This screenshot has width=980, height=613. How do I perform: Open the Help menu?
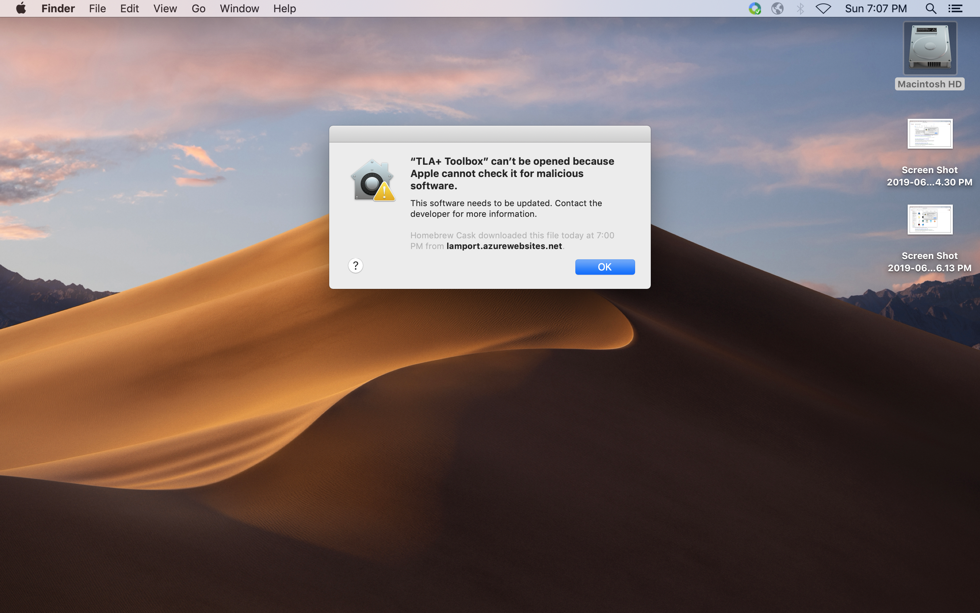point(284,8)
